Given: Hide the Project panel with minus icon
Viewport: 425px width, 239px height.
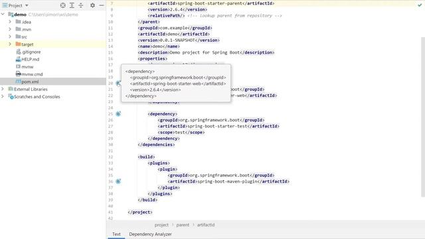Looking at the screenshot, I should point(102,5).
